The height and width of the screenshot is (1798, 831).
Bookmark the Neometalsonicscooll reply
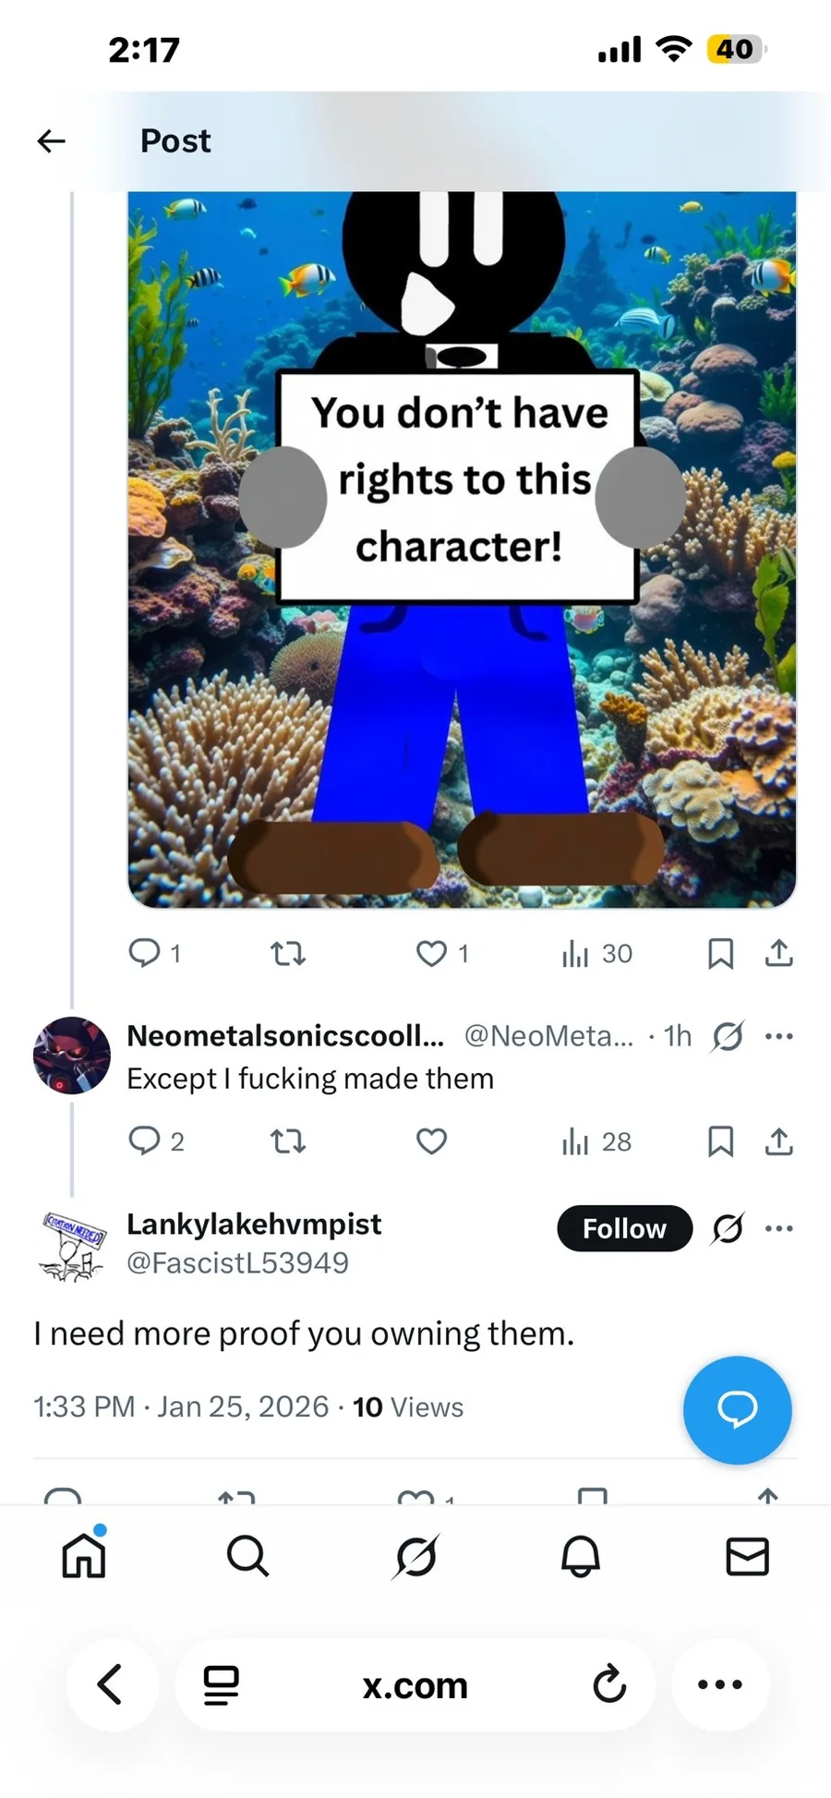tap(720, 1142)
